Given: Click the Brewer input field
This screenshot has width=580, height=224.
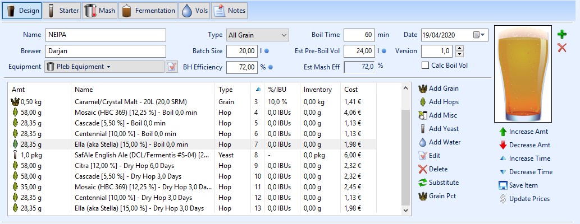Looking at the screenshot, I should tap(106, 51).
